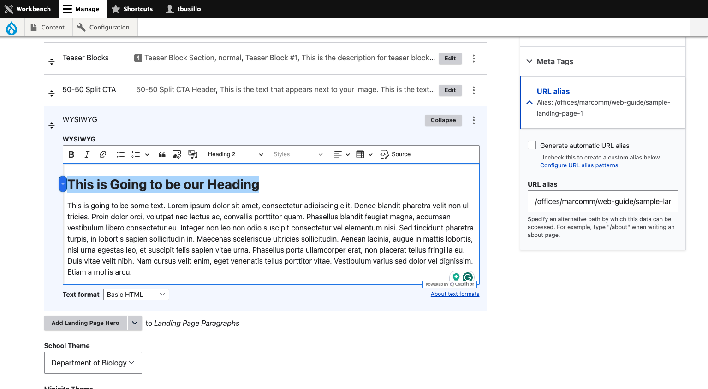The width and height of the screenshot is (708, 389).
Task: Open the Text format Basic HTML dropdown
Action: pyautogui.click(x=136, y=295)
